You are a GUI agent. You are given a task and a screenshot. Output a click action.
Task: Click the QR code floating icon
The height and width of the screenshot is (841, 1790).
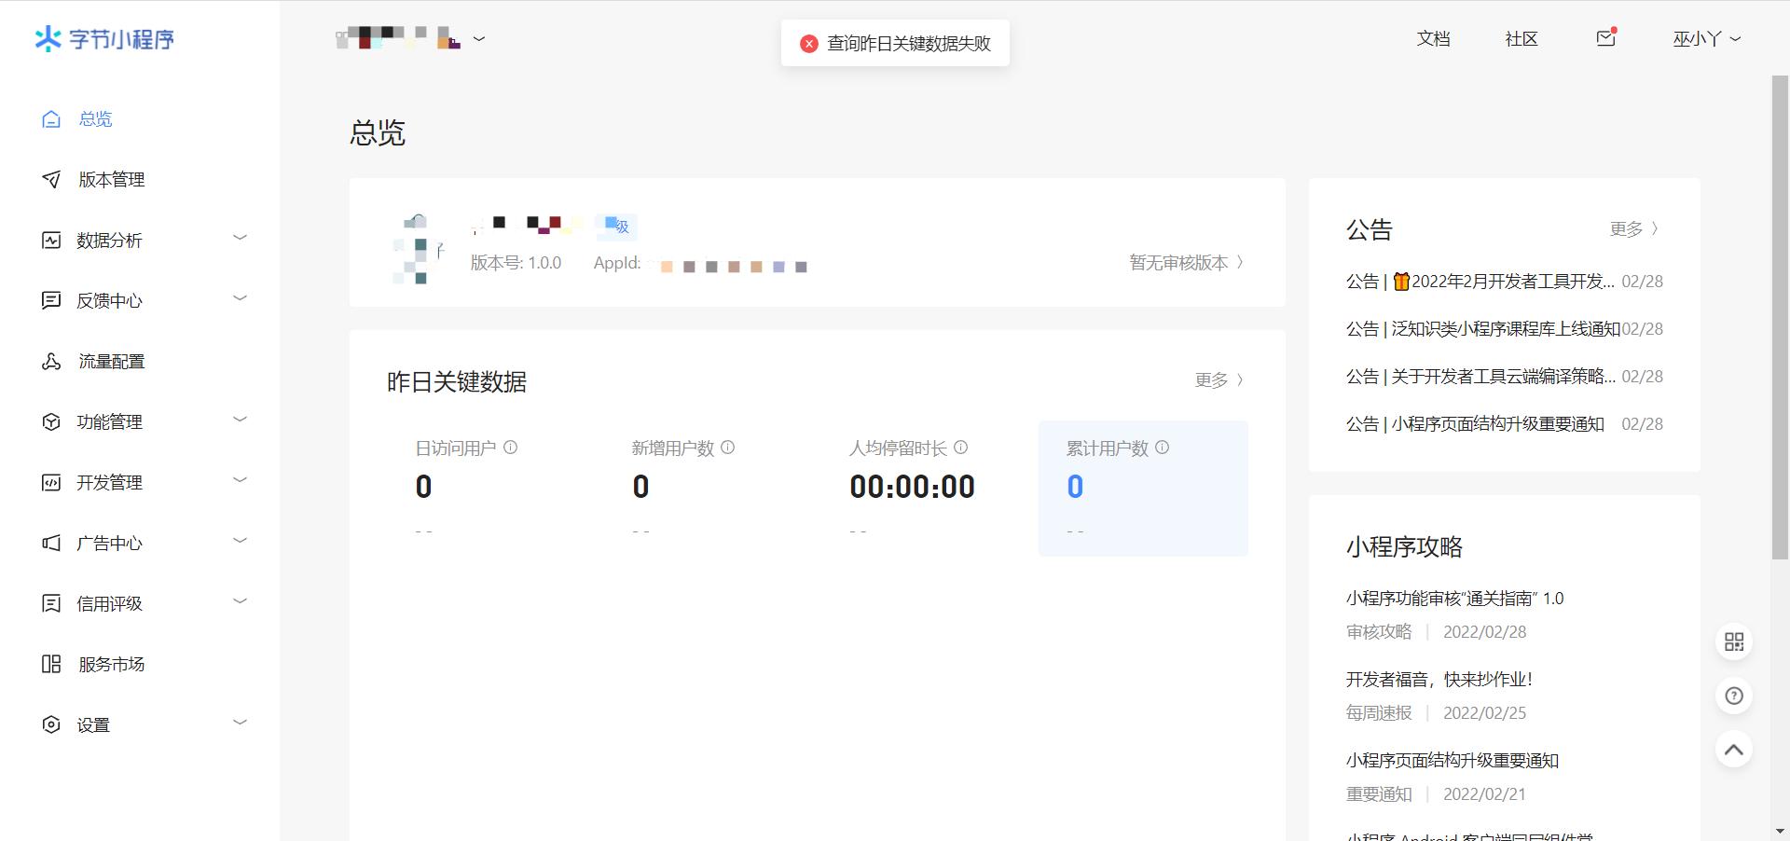click(x=1733, y=642)
